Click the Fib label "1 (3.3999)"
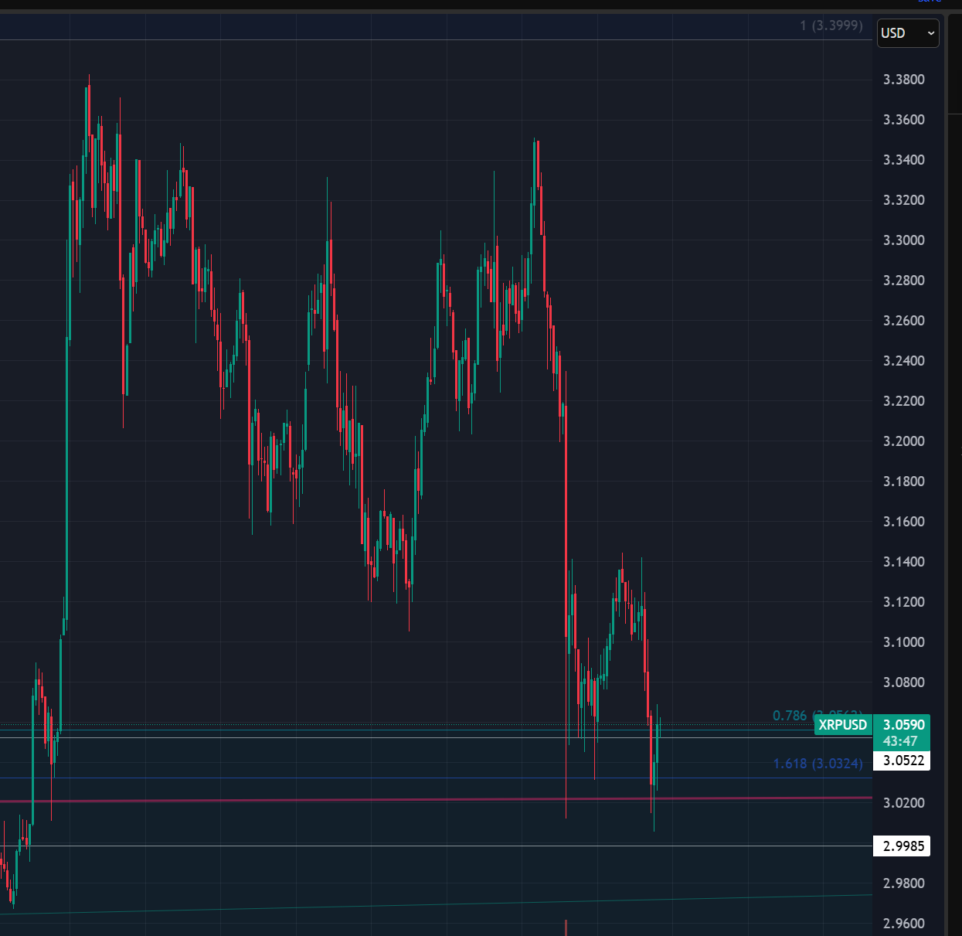962x936 pixels. (831, 26)
